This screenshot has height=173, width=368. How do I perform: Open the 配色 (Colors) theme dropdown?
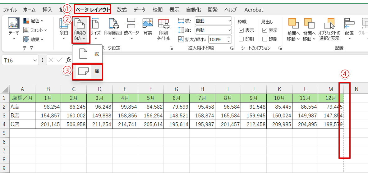(34, 21)
